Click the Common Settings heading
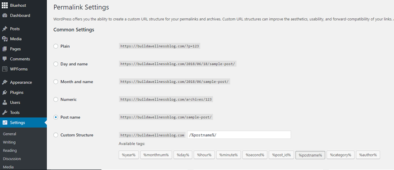Screen dimensions: 394x170 click(74, 30)
